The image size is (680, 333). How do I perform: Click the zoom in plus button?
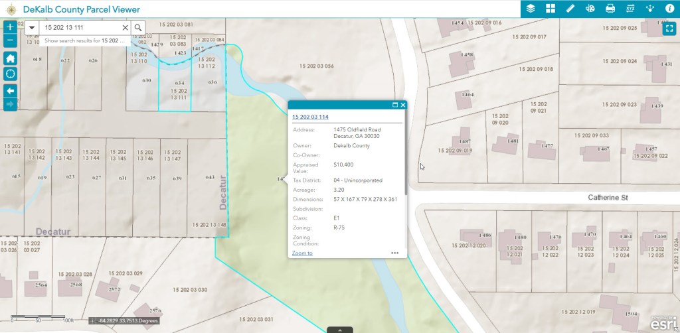point(10,27)
